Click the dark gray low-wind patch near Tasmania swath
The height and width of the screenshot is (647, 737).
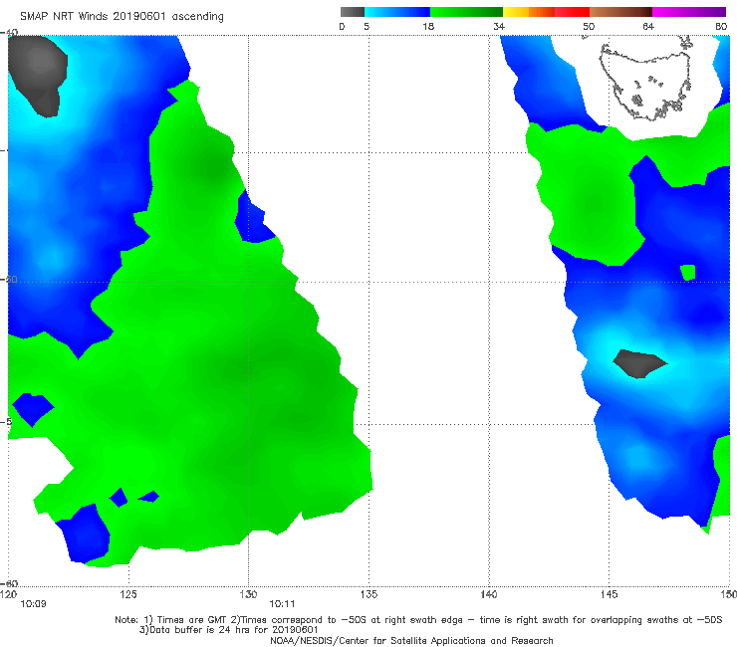point(639,363)
